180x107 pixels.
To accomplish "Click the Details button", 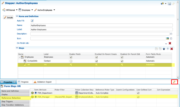I will (x=8, y=17).
